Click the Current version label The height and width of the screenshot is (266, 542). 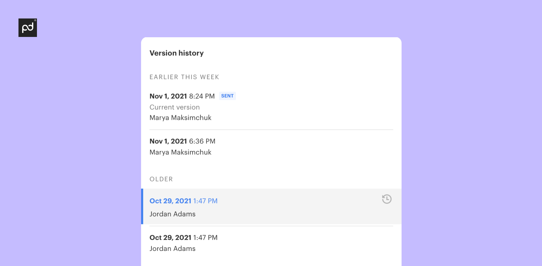[175, 107]
